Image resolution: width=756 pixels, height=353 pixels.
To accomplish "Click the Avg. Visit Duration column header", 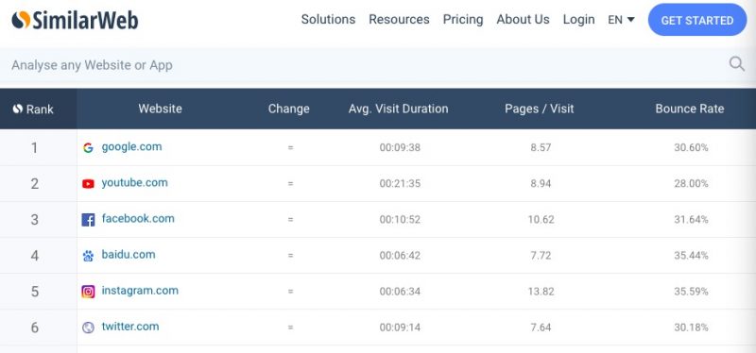I will tap(398, 109).
